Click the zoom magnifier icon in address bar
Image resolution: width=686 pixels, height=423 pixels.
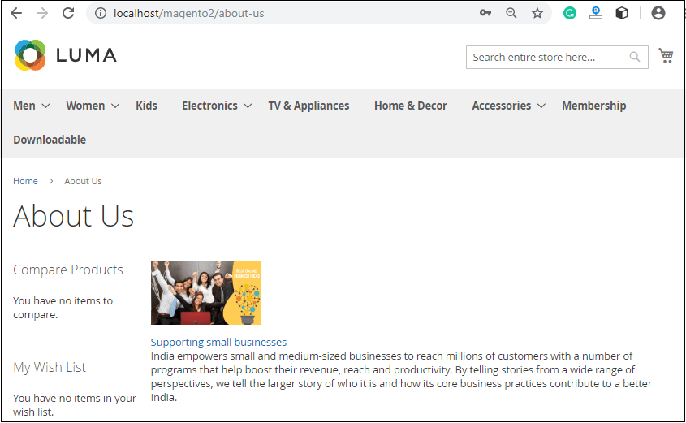pyautogui.click(x=511, y=13)
